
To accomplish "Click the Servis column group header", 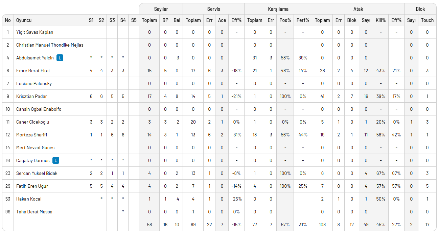I will point(213,9).
